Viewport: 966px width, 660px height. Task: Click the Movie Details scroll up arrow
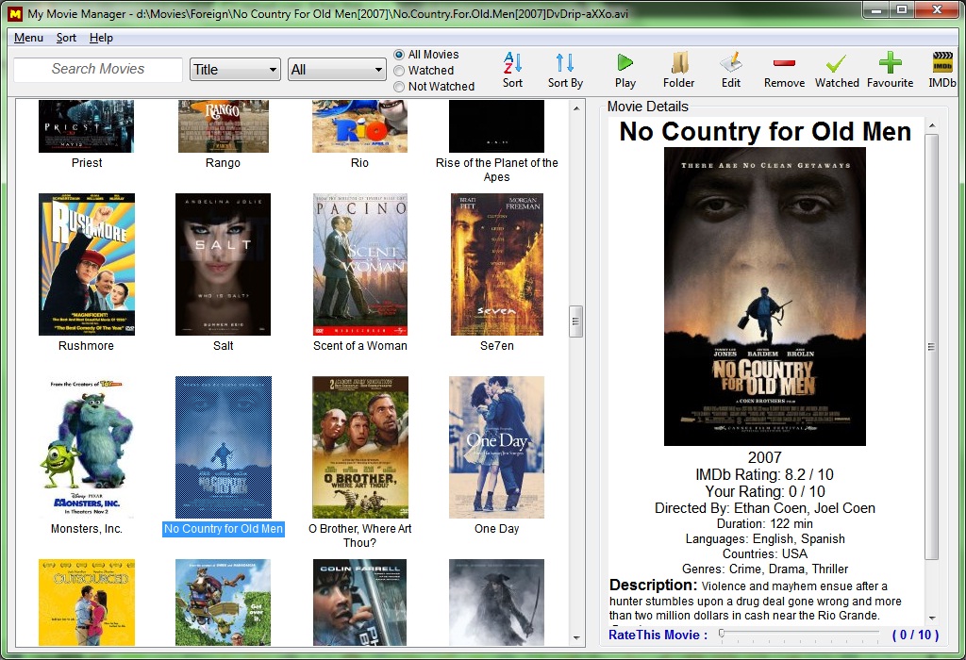931,125
